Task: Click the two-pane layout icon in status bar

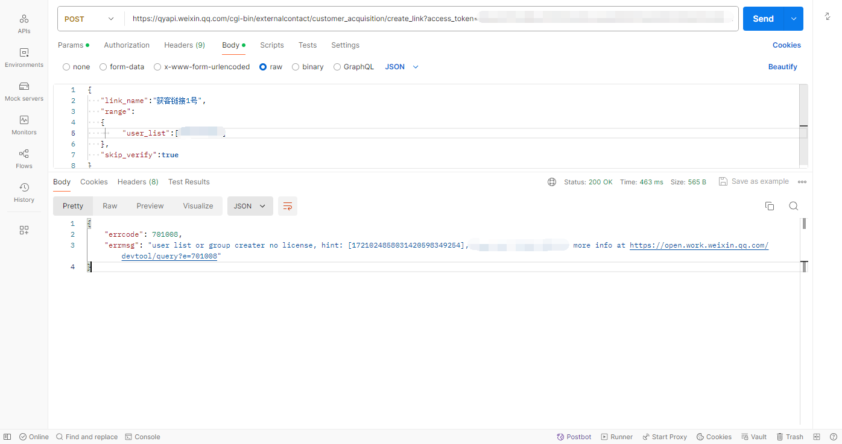Action: 817,437
